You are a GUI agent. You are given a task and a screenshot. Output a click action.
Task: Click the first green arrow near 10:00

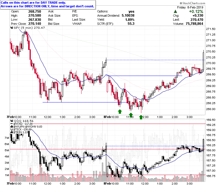click(120, 111)
